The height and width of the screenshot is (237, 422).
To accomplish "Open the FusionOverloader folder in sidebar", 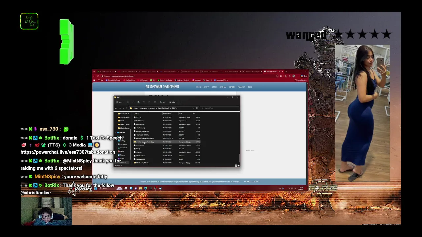I will (x=123, y=117).
